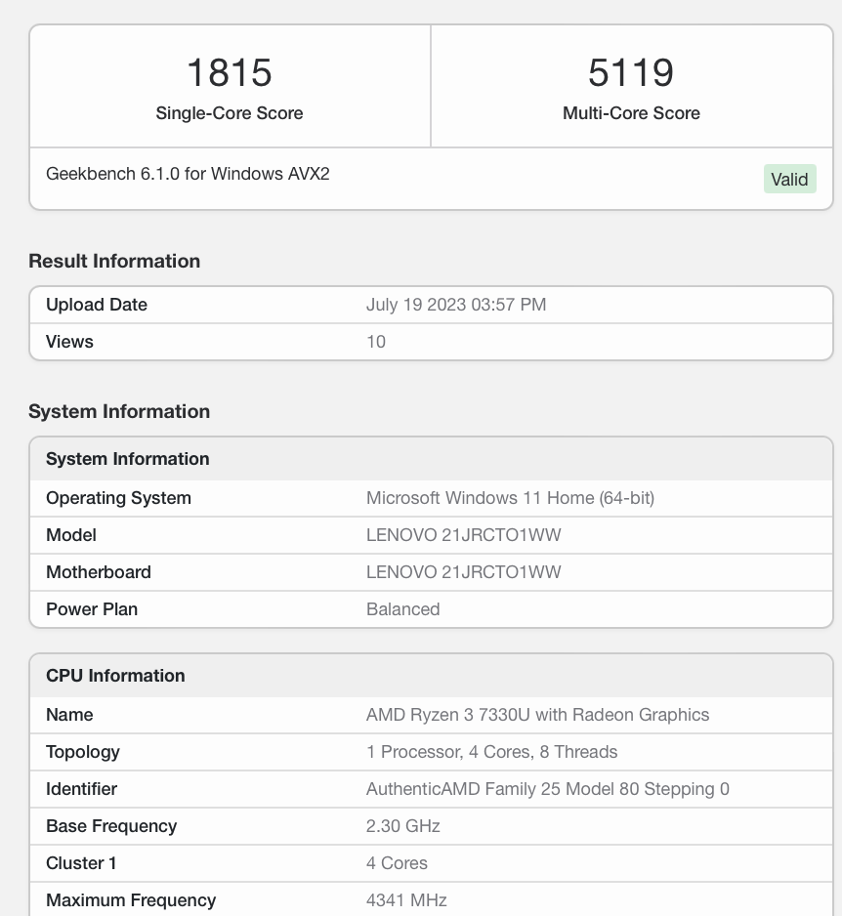Click the System Information section heading above the table
842x916 pixels.
(x=119, y=412)
